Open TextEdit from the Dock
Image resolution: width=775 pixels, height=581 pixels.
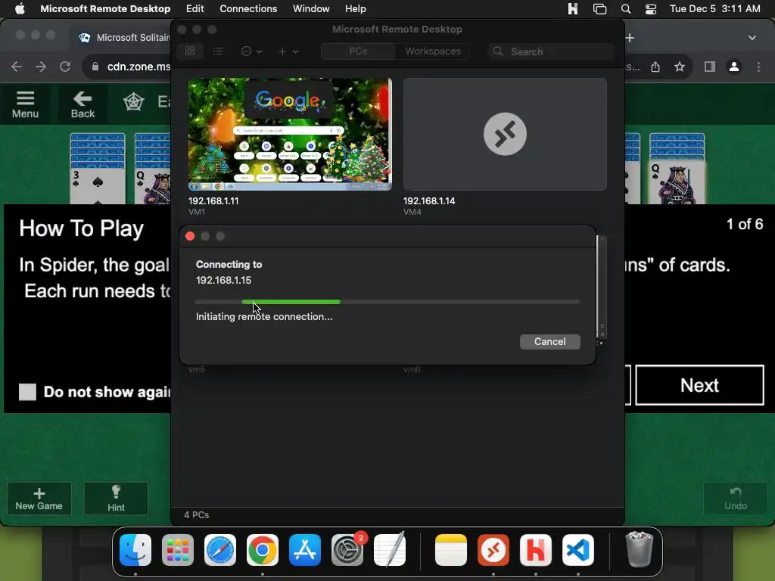[x=390, y=550]
